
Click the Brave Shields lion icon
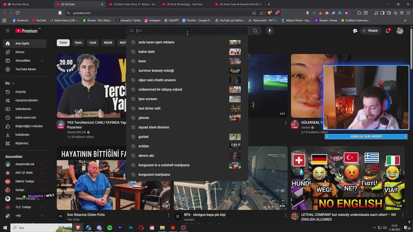(x=269, y=13)
